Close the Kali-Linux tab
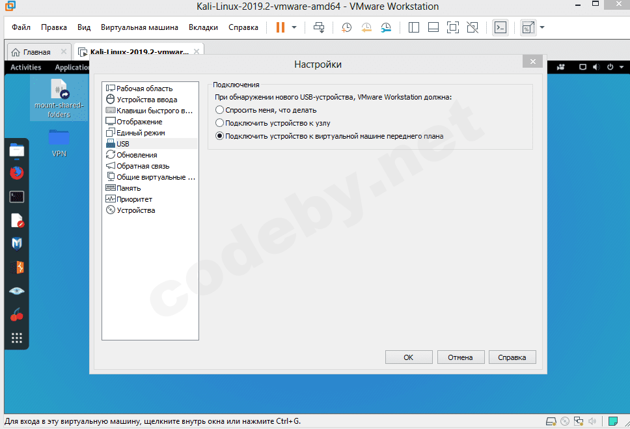Viewport: 630px width, 429px height. (x=197, y=51)
